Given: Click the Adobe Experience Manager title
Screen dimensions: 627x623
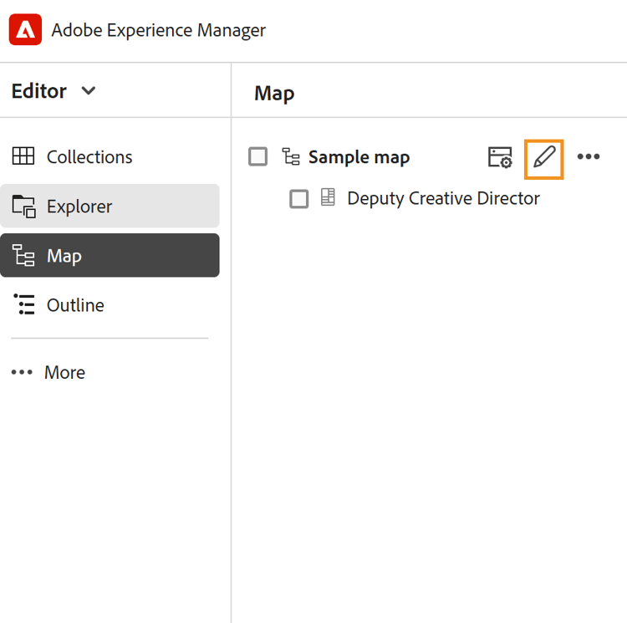Looking at the screenshot, I should pyautogui.click(x=158, y=31).
